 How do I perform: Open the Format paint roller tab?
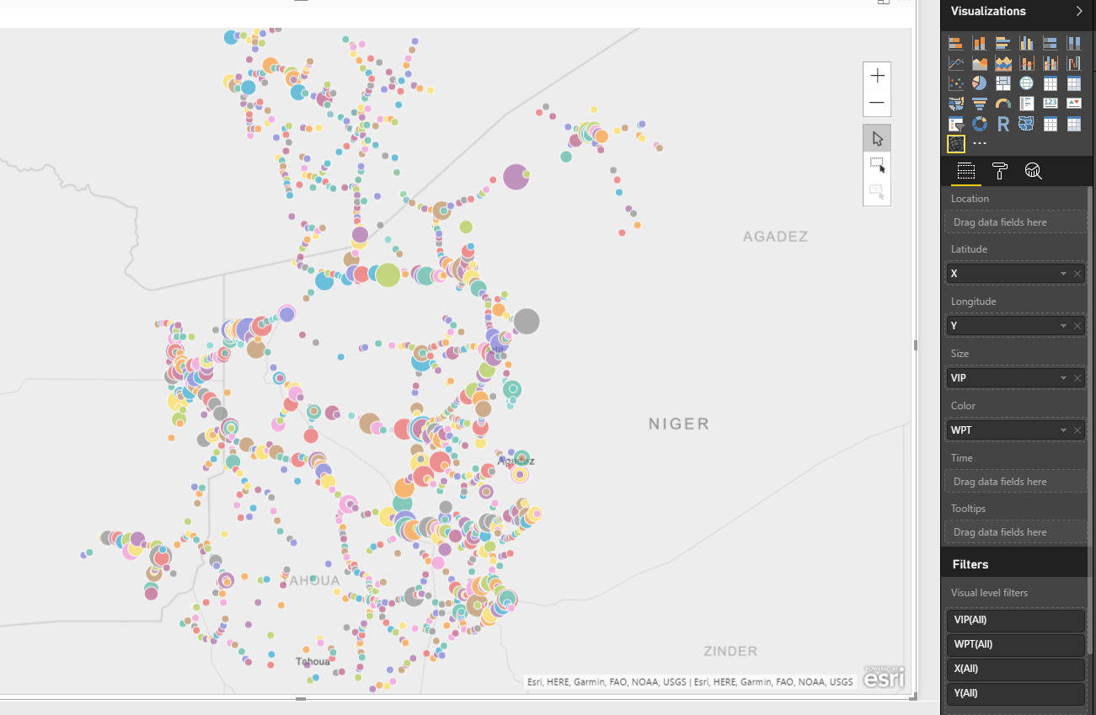click(x=1000, y=171)
